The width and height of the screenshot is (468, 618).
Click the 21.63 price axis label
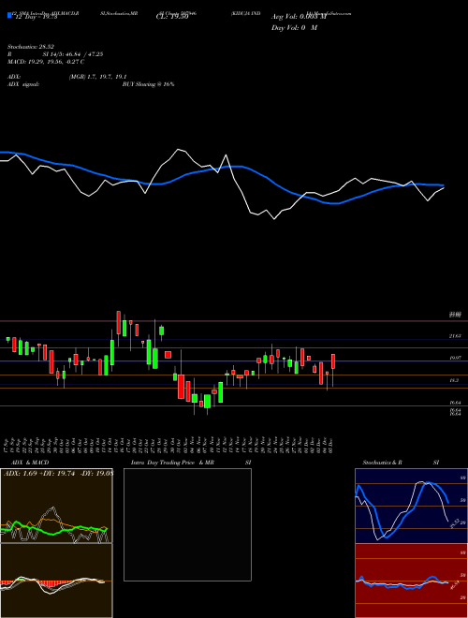tap(455, 336)
